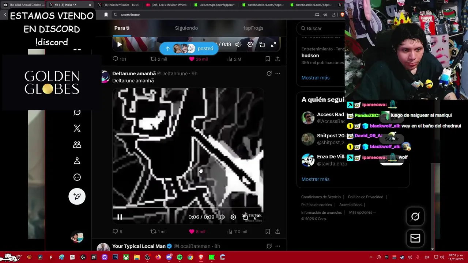Bookmark the post with 2 M views
The width and height of the screenshot is (468, 263).
click(x=268, y=59)
